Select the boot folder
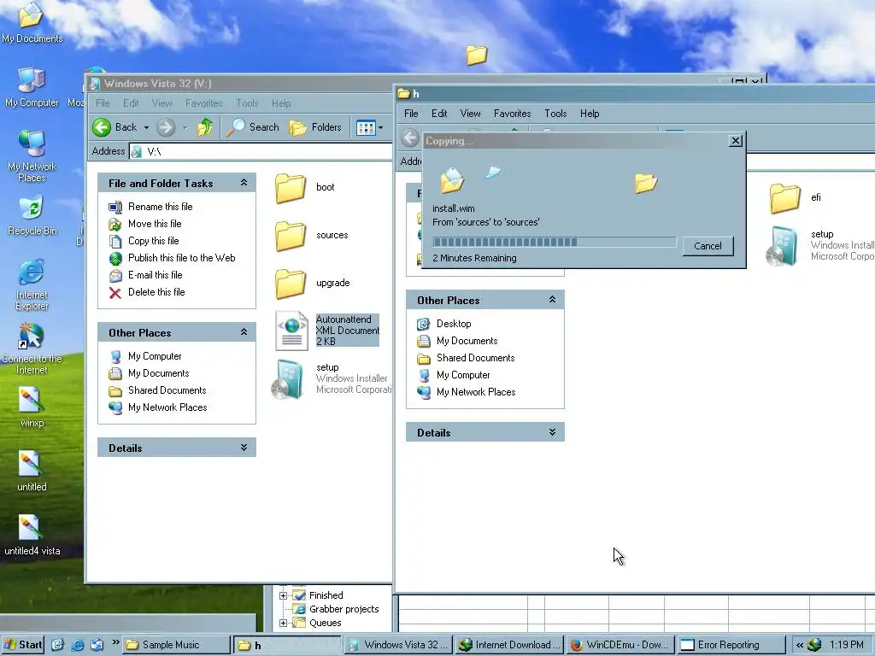The height and width of the screenshot is (656, 875). click(305, 187)
